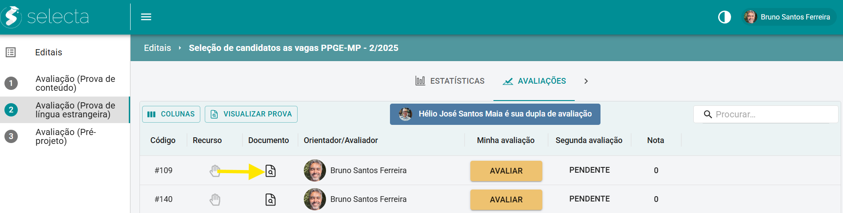This screenshot has width=843, height=213.
Task: Open the Colunas column selector
Action: point(171,114)
